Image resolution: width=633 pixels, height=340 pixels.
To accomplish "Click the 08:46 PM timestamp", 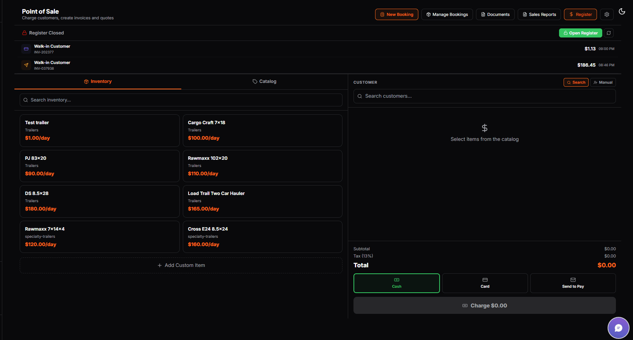I will coord(606,65).
